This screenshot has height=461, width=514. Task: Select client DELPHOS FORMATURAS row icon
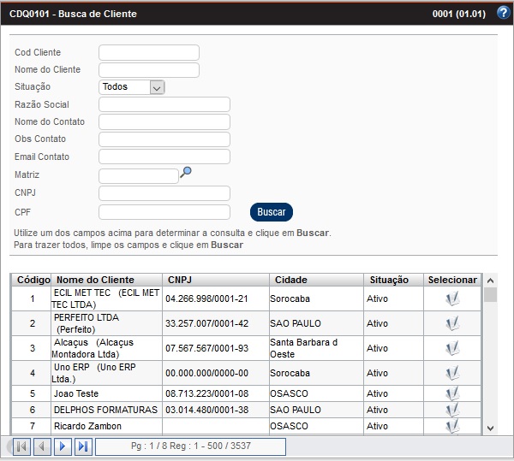coord(452,410)
